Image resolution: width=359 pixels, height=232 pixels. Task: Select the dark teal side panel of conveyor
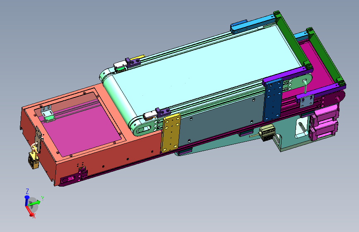[x=222, y=119]
